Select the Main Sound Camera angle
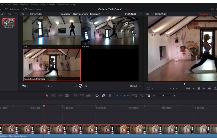Image resolution: width=217 pixels, height=138 pixels. (x=52, y=65)
